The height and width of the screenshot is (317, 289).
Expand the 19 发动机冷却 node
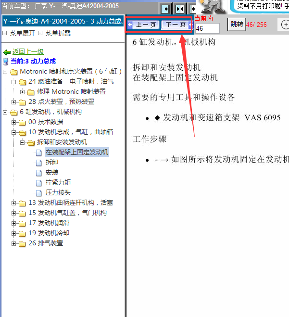[x=13, y=233]
